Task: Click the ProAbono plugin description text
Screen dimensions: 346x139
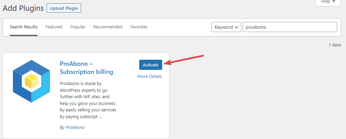Action: tap(88, 100)
